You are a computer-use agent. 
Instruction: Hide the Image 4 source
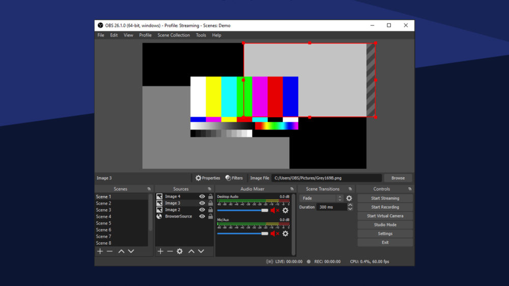coord(202,197)
